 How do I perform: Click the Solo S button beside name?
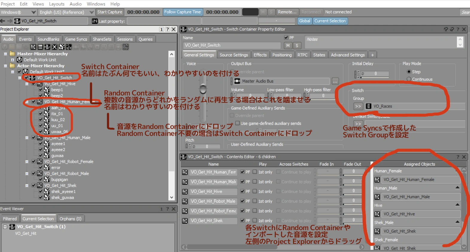(x=297, y=45)
